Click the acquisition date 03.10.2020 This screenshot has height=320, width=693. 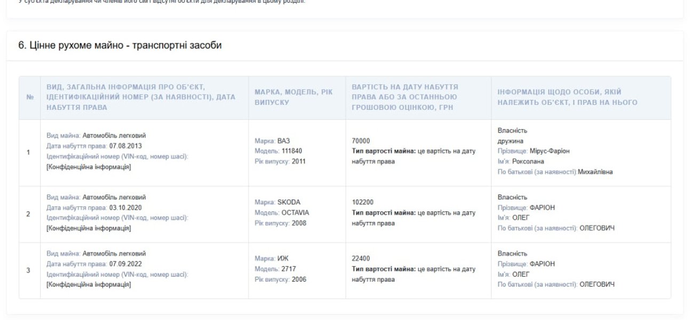click(126, 207)
